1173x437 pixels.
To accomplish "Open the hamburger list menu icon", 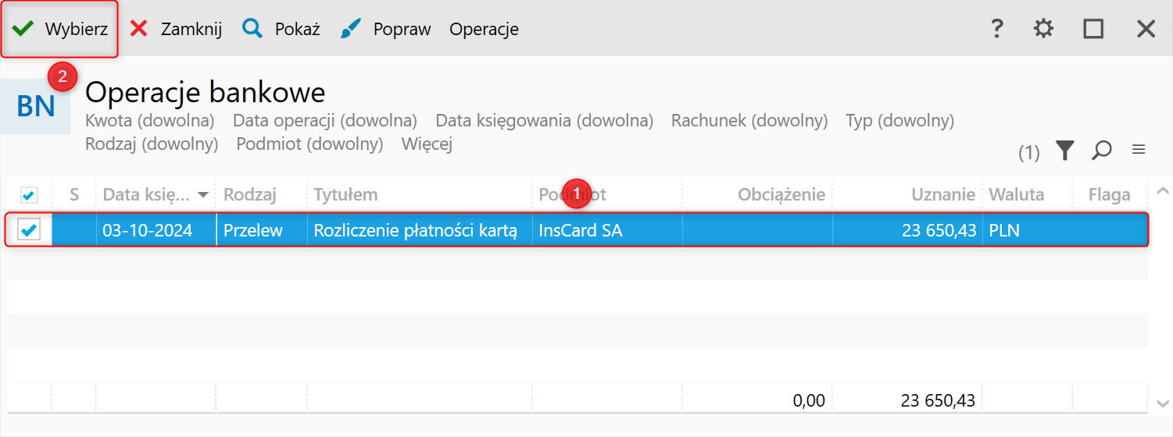I will click(x=1139, y=150).
